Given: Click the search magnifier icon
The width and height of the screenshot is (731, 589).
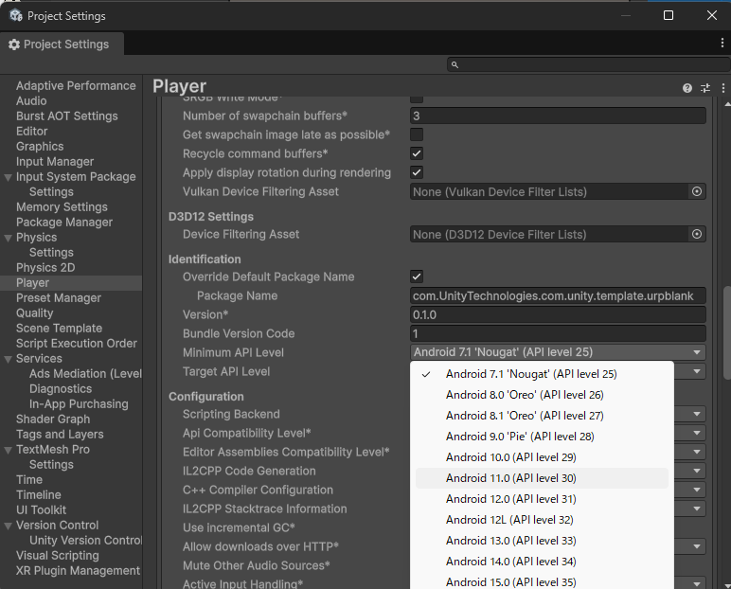Looking at the screenshot, I should [455, 64].
